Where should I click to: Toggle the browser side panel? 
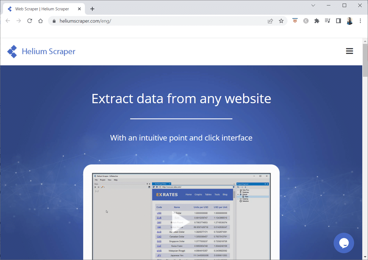[x=339, y=21]
